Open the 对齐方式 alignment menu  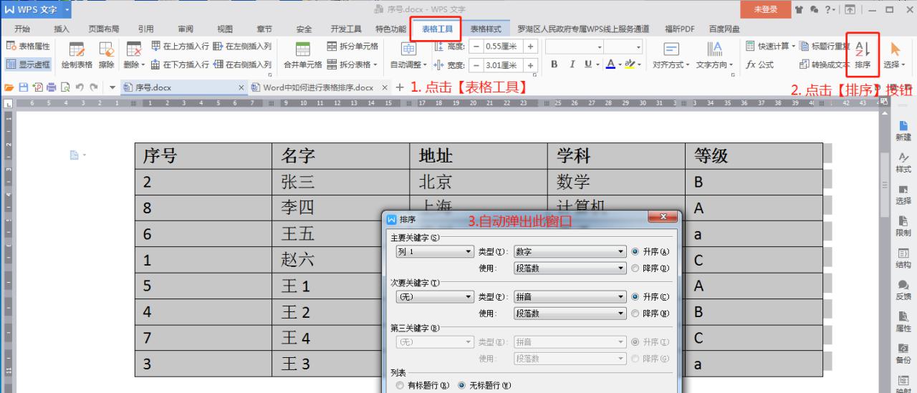pyautogui.click(x=671, y=55)
